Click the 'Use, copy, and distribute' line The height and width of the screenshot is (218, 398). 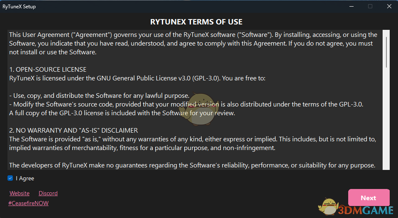(99, 96)
